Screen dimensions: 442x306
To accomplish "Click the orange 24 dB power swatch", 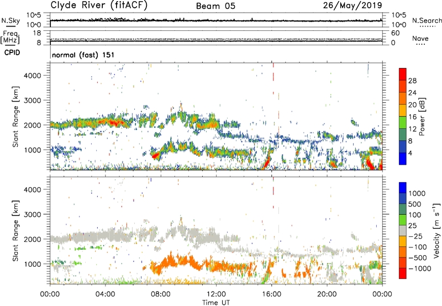I will (x=403, y=86).
